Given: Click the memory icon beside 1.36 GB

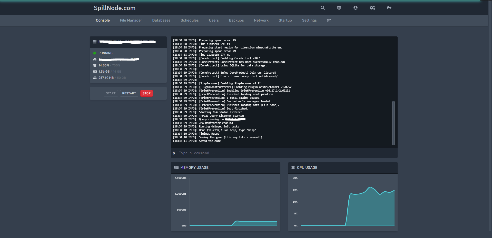Looking at the screenshot, I should (95, 72).
